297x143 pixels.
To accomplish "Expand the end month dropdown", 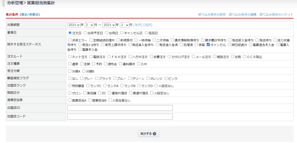I will 124,25.
